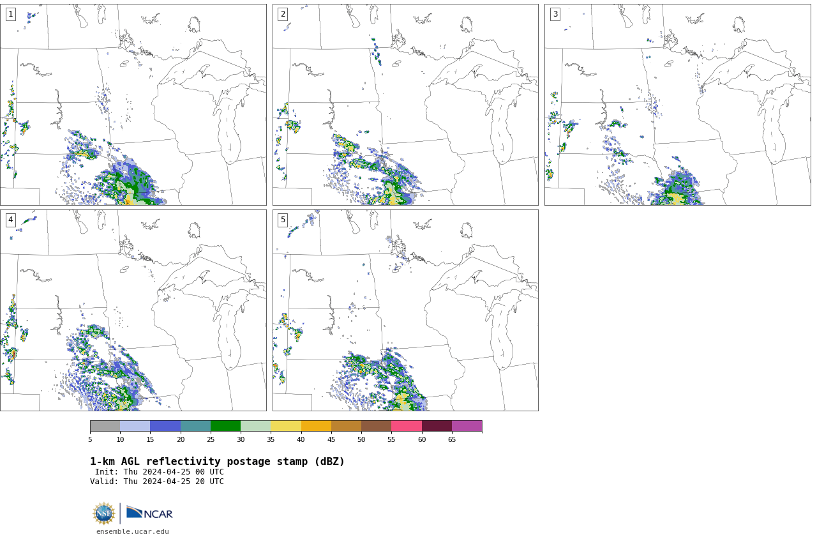
Task: Select the maroon 60-65 dBZ swatch
Action: click(437, 426)
